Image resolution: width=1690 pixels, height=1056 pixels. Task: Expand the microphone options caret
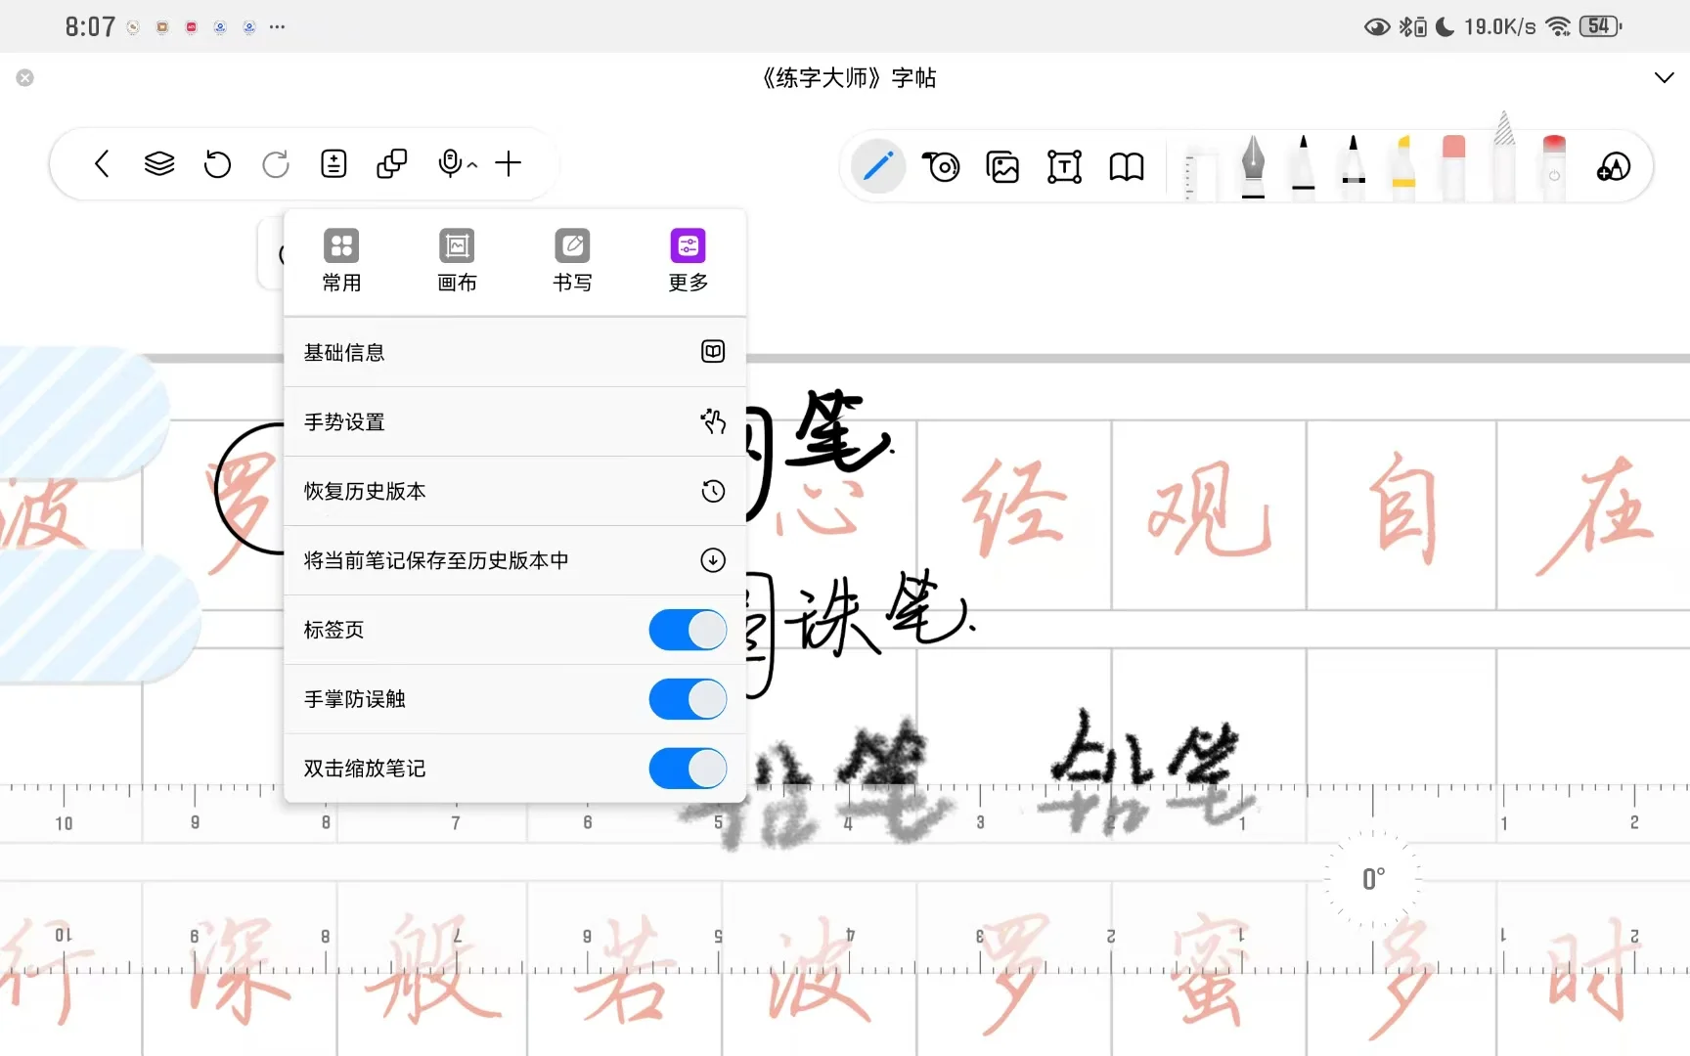click(472, 165)
